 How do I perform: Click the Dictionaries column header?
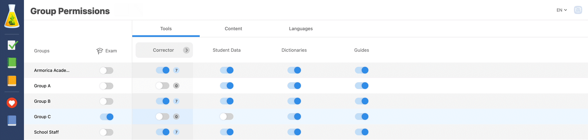pyautogui.click(x=294, y=50)
